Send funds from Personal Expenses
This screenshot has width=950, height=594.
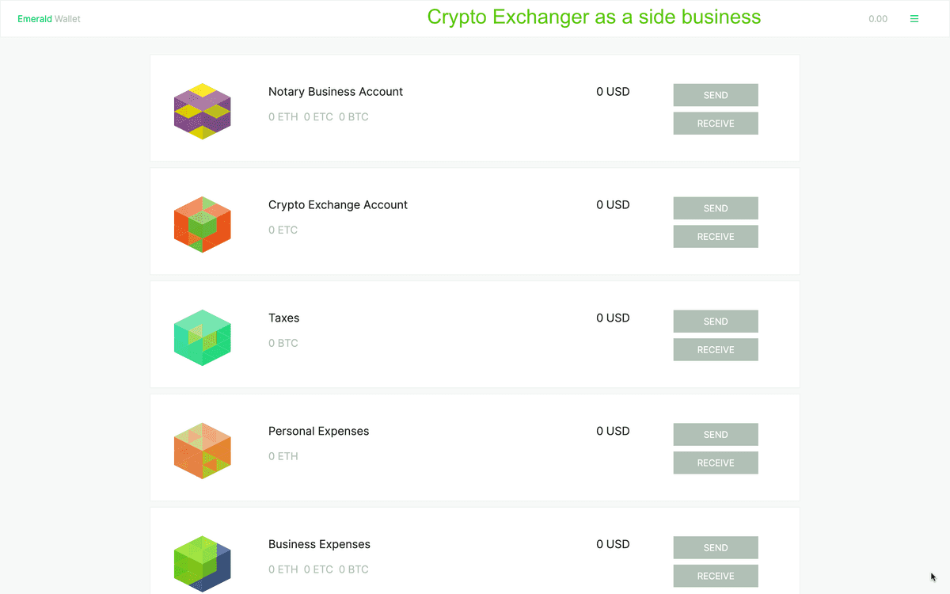point(715,434)
